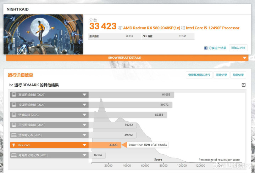Click desktop icon on 高端游戏电脑 (2023) row

[x=14, y=94]
